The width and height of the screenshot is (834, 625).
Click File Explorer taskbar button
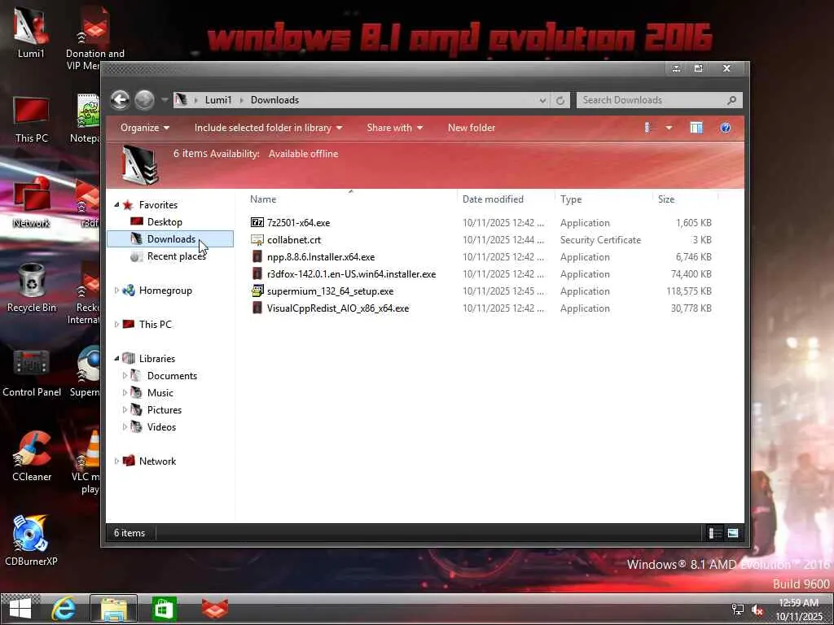113,609
